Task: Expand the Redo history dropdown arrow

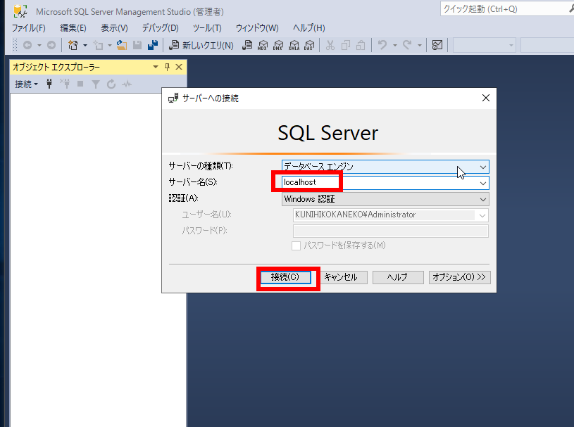Action: [x=420, y=45]
